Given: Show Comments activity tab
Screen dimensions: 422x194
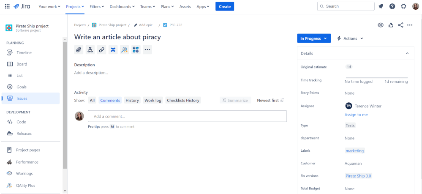Looking at the screenshot, I should click(x=110, y=100).
